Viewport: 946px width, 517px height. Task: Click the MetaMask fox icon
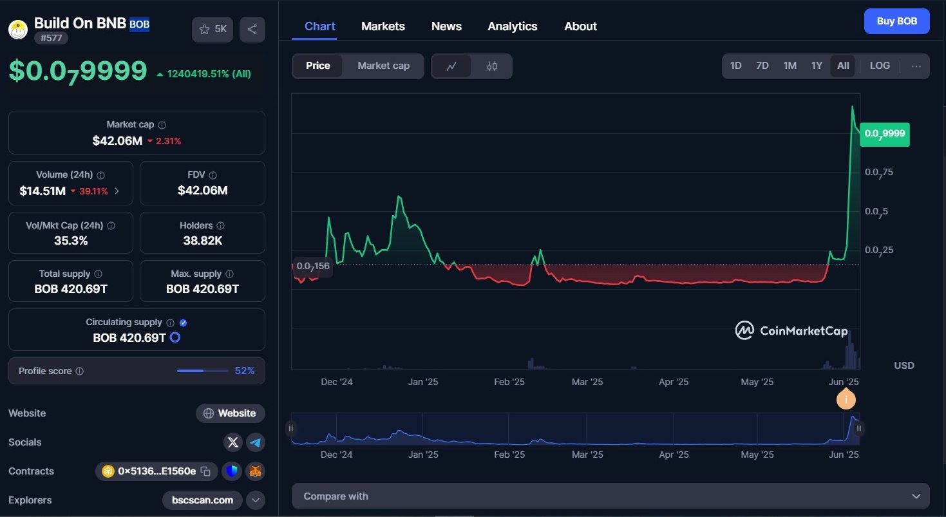256,471
